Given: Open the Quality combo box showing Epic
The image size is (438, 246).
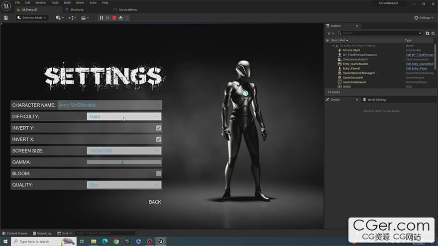Looking at the screenshot, I should pos(124,185).
